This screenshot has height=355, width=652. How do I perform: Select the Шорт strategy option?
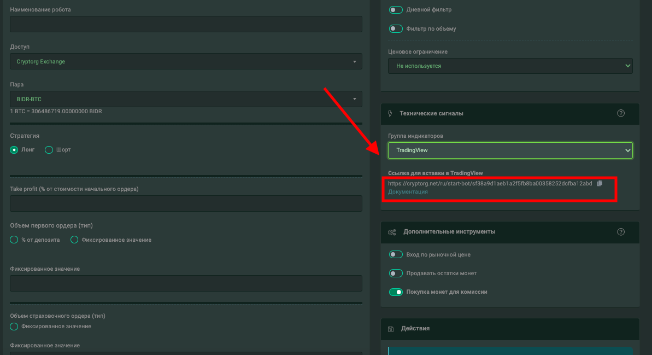click(49, 149)
